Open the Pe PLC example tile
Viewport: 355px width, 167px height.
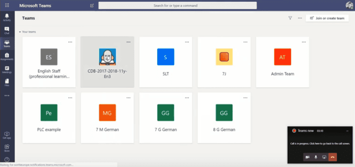click(x=49, y=112)
